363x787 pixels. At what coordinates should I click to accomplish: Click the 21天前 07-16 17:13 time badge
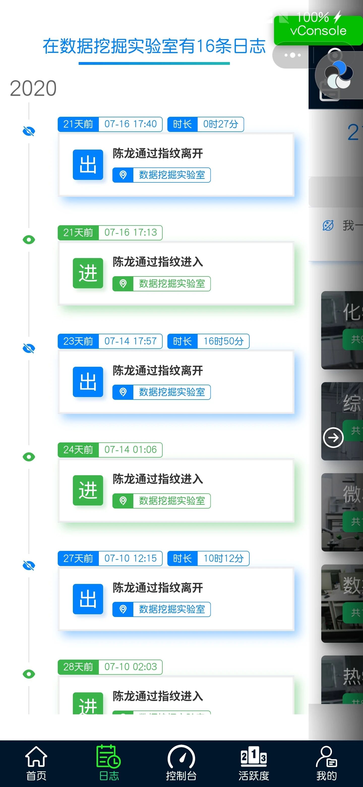pyautogui.click(x=110, y=233)
